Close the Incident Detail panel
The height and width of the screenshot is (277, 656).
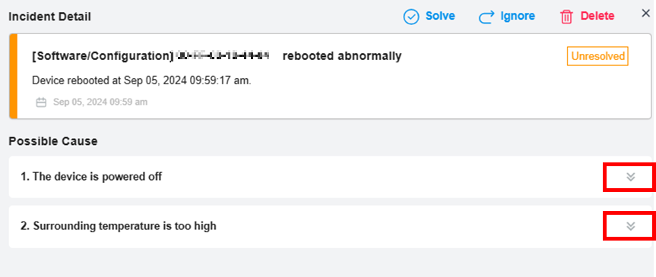click(x=646, y=14)
